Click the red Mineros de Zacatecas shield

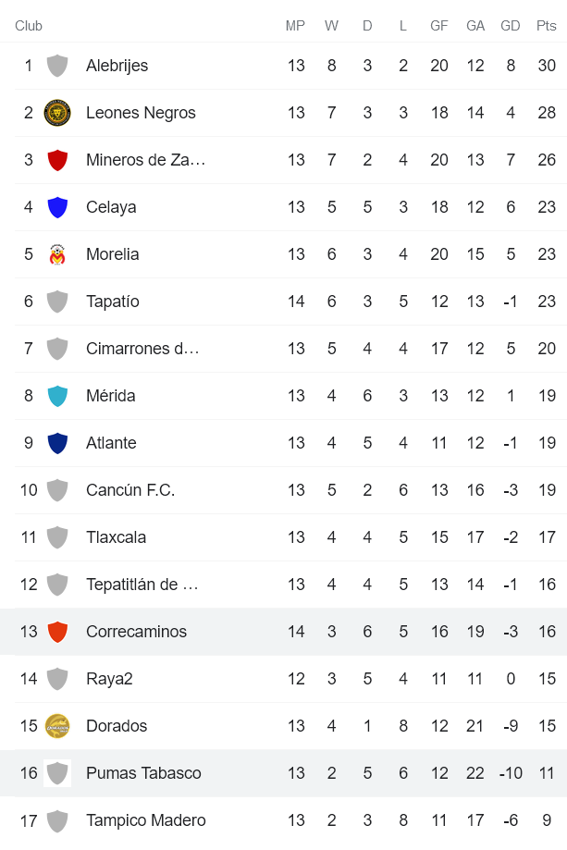(57, 160)
